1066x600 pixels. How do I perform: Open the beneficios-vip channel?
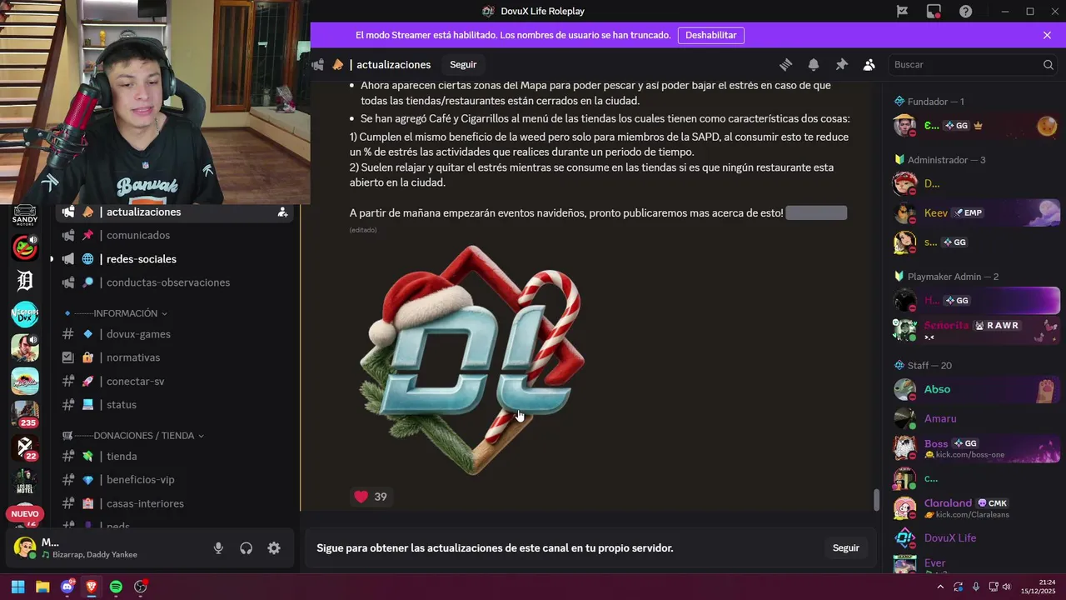[175, 480]
